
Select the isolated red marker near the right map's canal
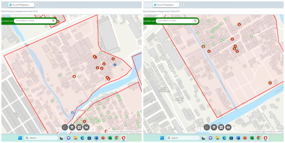pos(270,83)
